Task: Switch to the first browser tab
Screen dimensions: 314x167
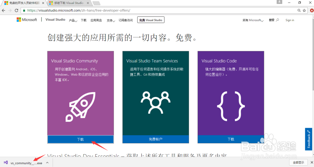Action: pos(24,3)
